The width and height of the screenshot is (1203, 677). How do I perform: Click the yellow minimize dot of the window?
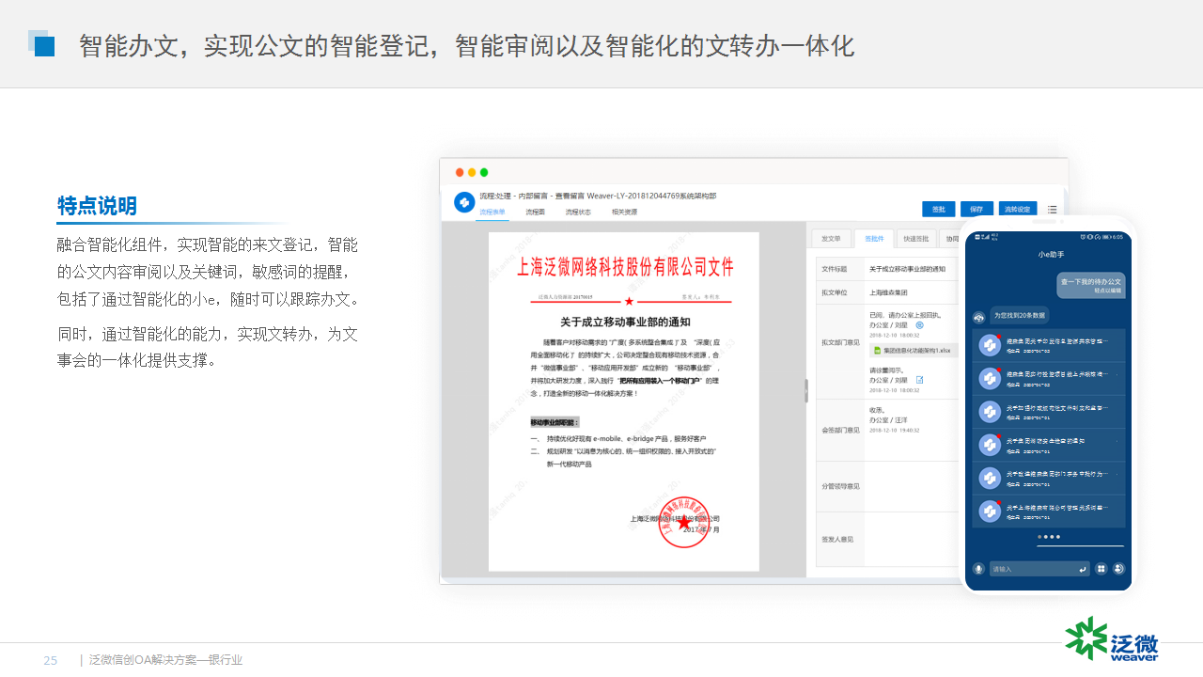pos(472,172)
